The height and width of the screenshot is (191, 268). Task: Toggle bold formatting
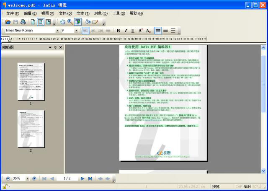[118, 31]
